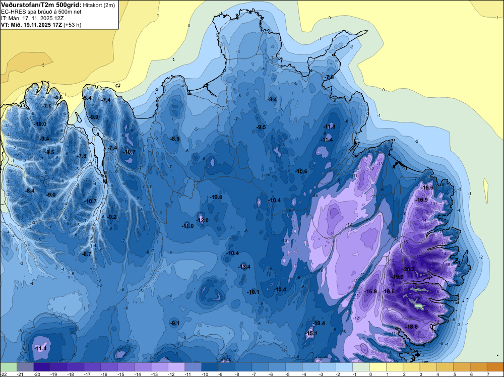Click the orange legend swatch labeled 7
504x377 pixels.
495,367
